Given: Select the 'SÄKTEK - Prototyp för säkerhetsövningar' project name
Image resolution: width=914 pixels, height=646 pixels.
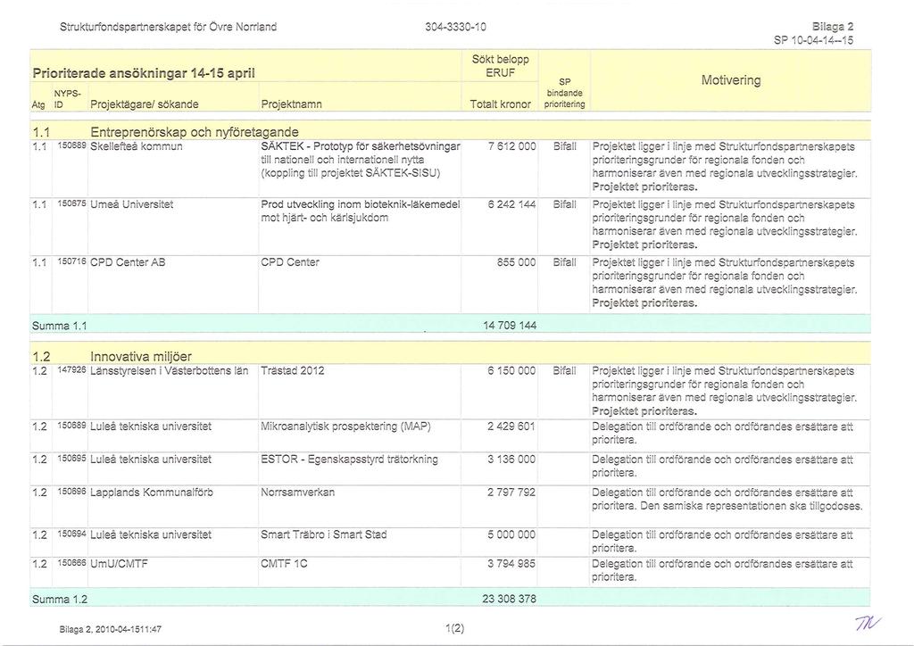Looking at the screenshot, I should pyautogui.click(x=361, y=147).
